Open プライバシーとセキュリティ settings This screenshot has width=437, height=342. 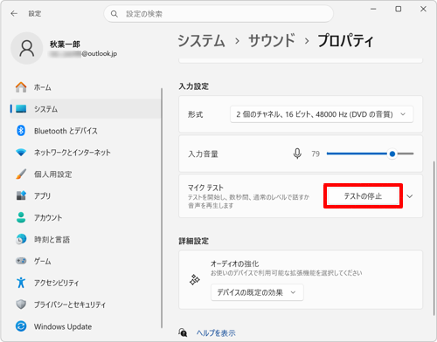coord(86,304)
